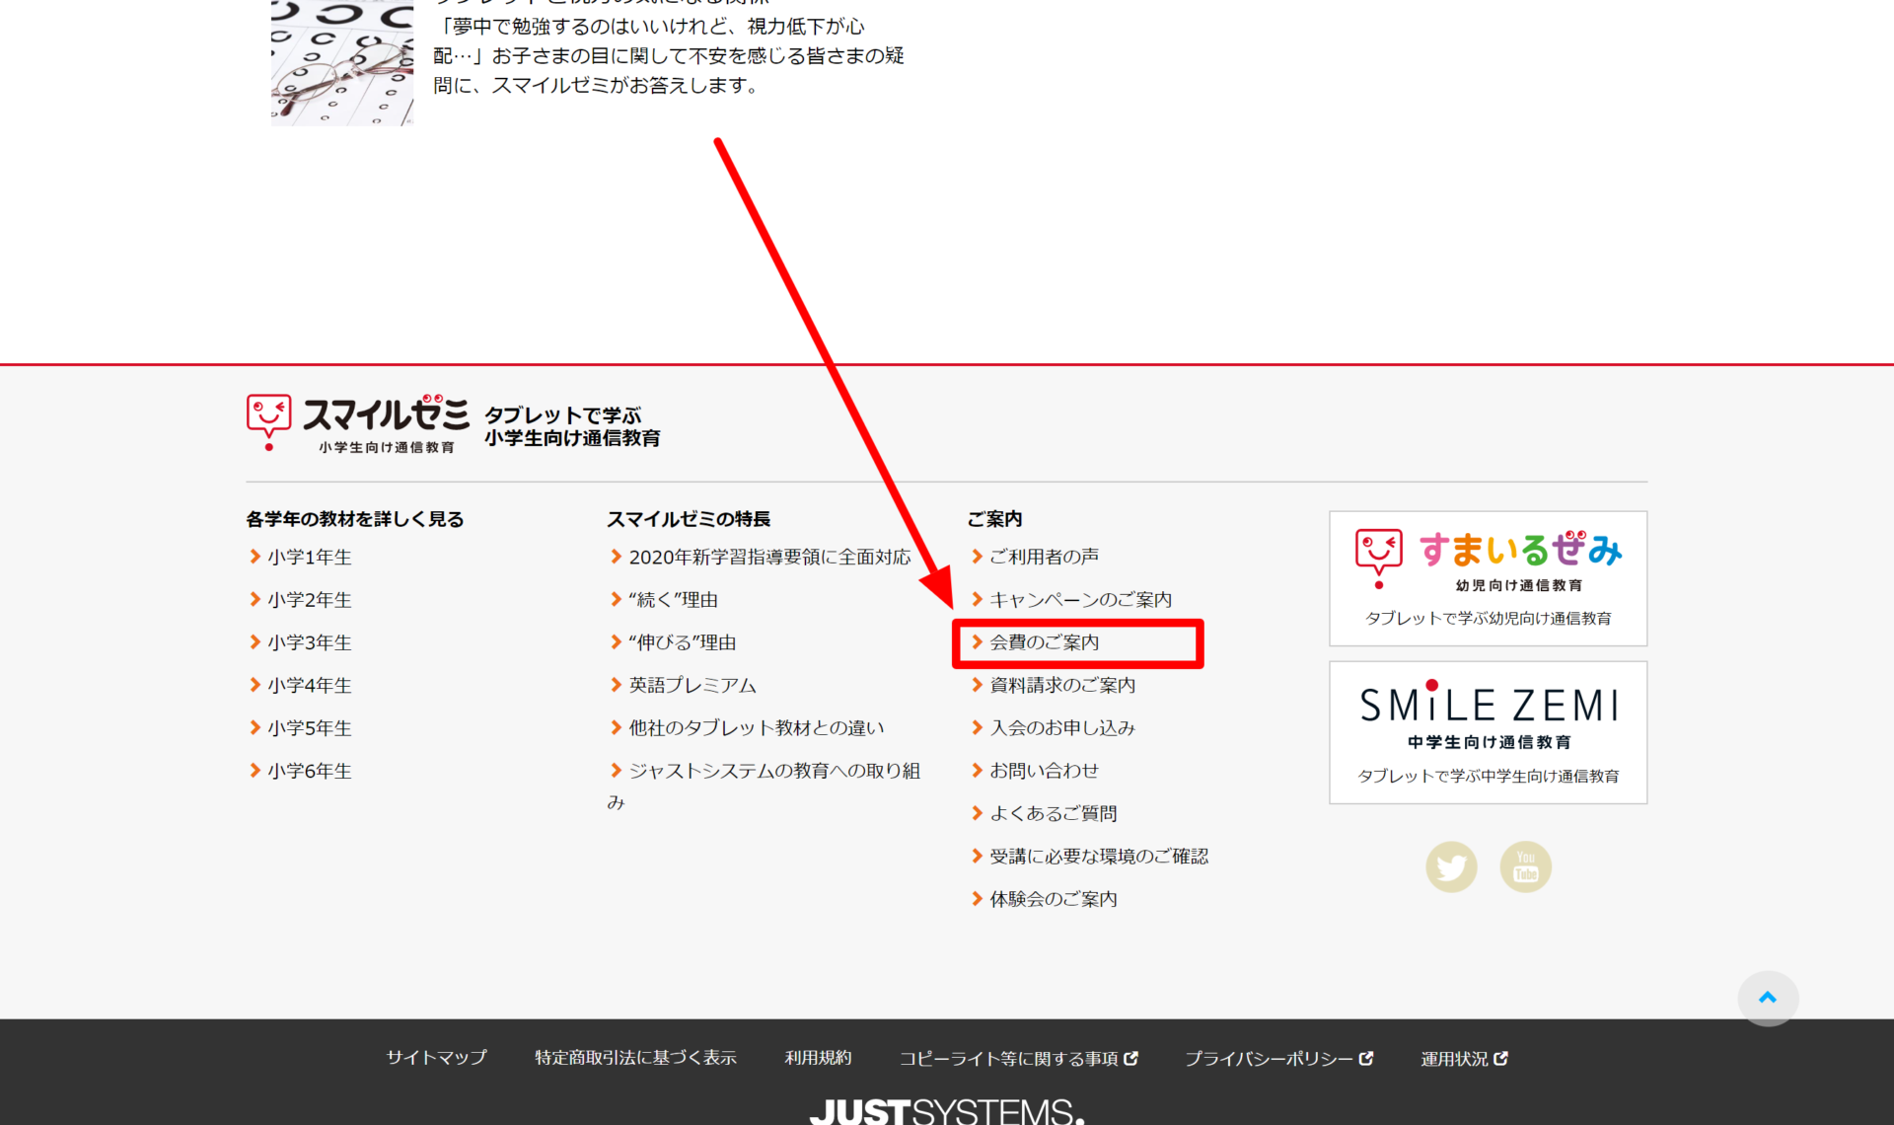
Task: Click the JUSTSYSTEMS logo
Action: click(x=947, y=1111)
